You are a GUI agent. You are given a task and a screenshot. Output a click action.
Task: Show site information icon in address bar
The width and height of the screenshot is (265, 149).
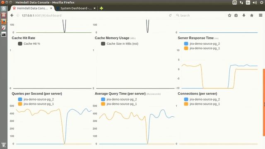tap(18, 15)
